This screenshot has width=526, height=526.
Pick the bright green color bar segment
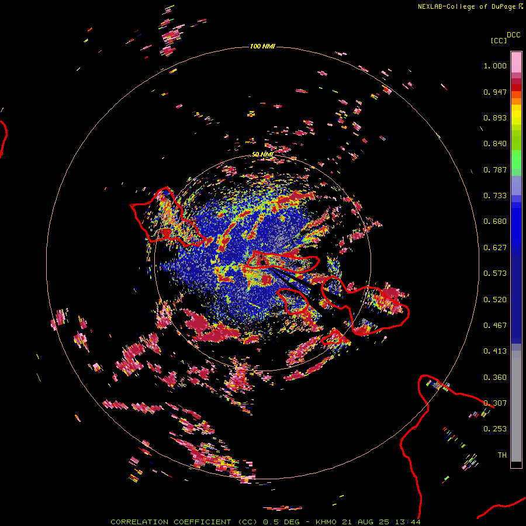pos(516,160)
